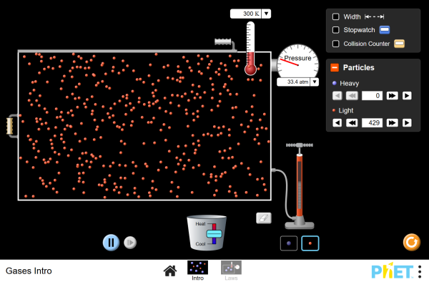Viewport: 429px width, 282px height.
Task: Click the left wall resize handle
Action: coord(10,126)
